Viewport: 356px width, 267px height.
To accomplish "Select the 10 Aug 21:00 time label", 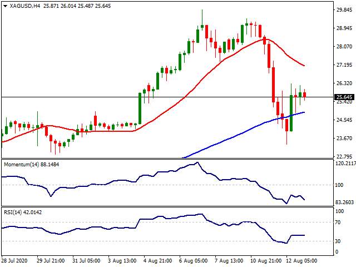I will (266, 261).
